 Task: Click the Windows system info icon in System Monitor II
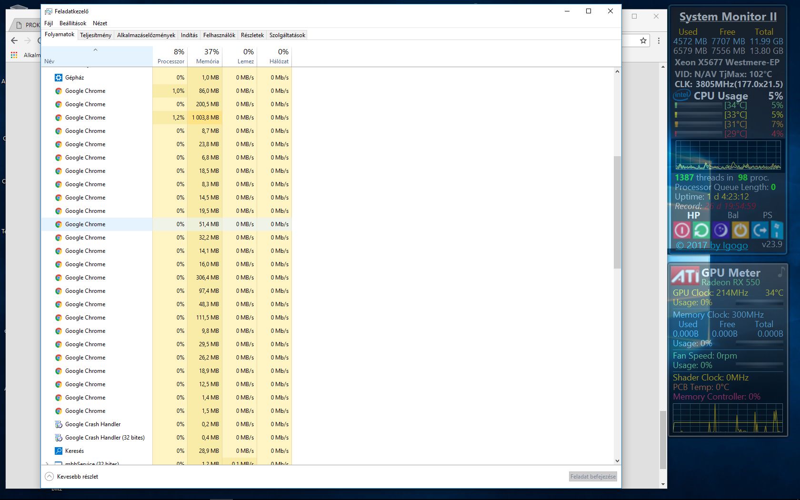pyautogui.click(x=777, y=230)
